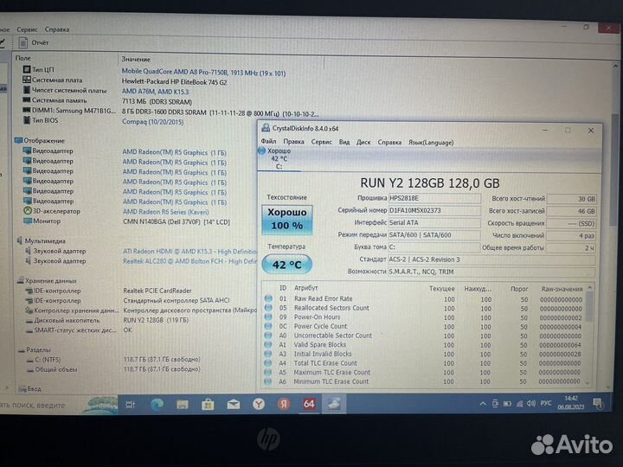
Task: Click the Compaq (10/20/2015) BIOS link
Action: click(152, 122)
